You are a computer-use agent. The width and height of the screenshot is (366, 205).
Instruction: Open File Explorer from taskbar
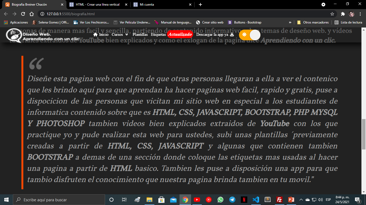click(x=149, y=200)
